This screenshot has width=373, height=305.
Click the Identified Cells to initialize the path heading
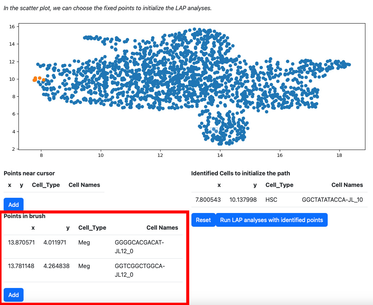[x=240, y=173]
